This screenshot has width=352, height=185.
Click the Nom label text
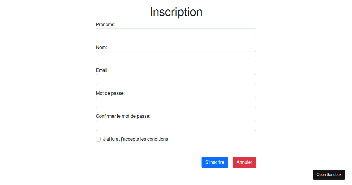click(101, 47)
